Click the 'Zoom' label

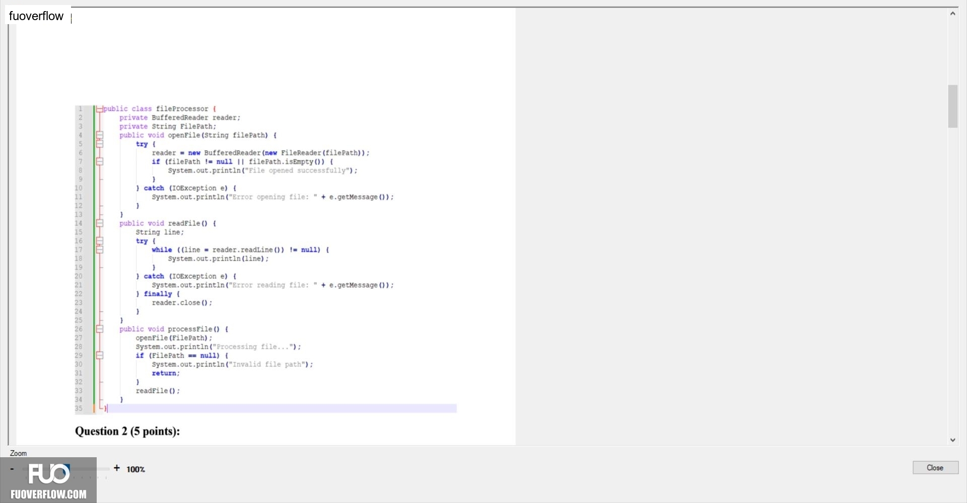(18, 453)
